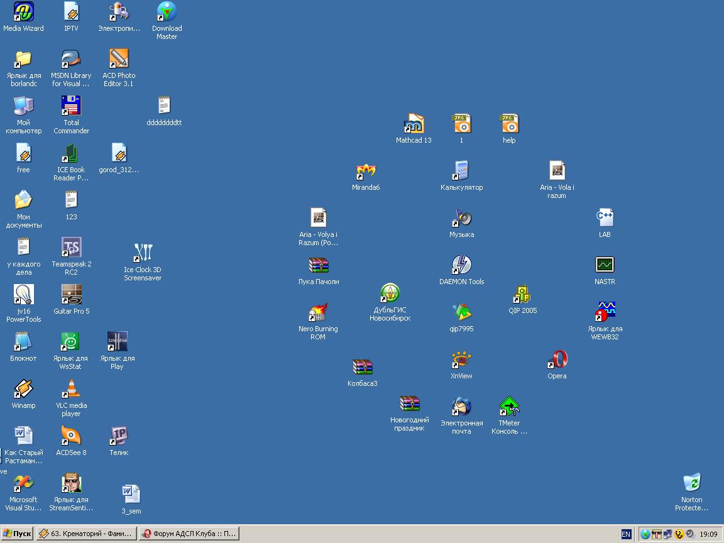Click the Nero Burning ROM icon
724x543 pixels.
[318, 312]
